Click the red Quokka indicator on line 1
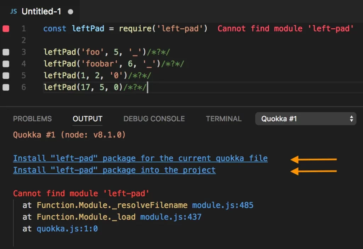The image size is (363, 249). pyautogui.click(x=6, y=29)
